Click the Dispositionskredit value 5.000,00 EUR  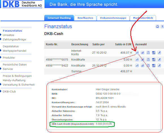click(104, 124)
